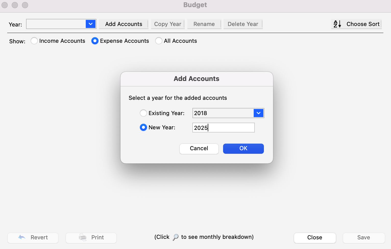
Task: Select the Income Accounts radio button
Action: (x=34, y=41)
